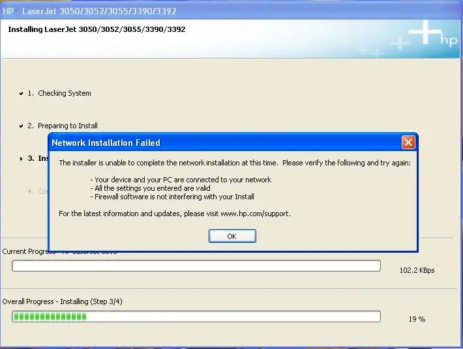Viewport: 463px width, 349px height.
Task: Click the checkmark beside Preparing to Install
Action: pyautogui.click(x=21, y=126)
